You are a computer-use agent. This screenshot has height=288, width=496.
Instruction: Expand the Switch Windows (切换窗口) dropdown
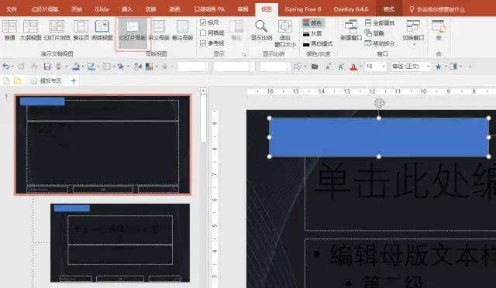413,33
